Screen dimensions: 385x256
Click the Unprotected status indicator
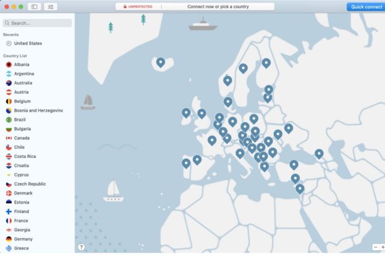(x=138, y=7)
